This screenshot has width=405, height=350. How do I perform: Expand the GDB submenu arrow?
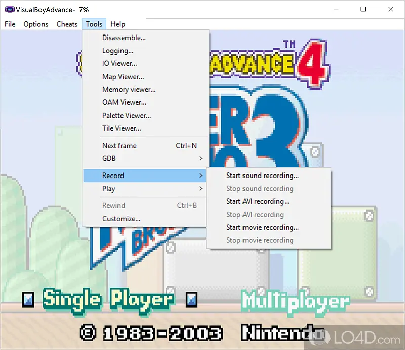(x=201, y=158)
